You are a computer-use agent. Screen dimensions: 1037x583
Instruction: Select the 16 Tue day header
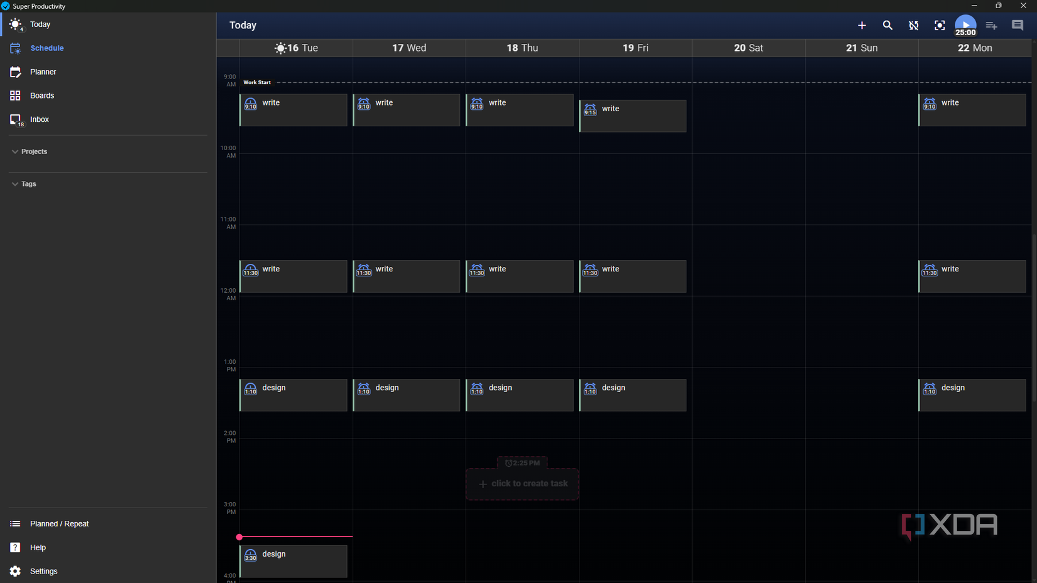296,48
